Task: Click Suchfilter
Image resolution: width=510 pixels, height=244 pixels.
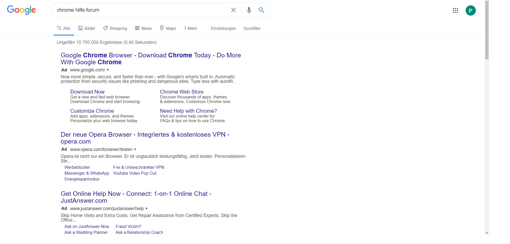Action: 252,28
